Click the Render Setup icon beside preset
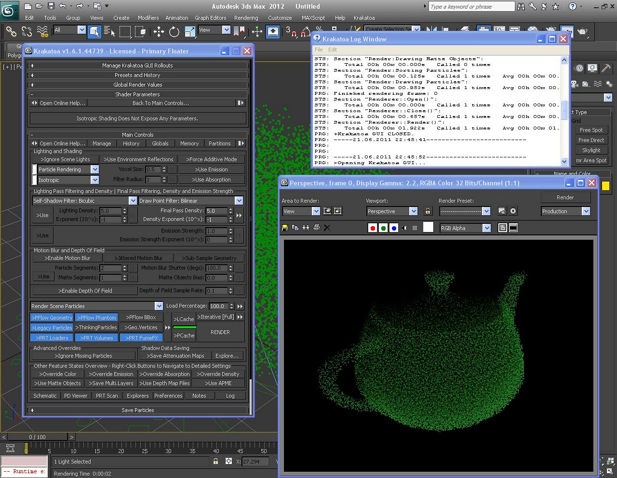Screen dimensions: 617x478 pos(502,211)
